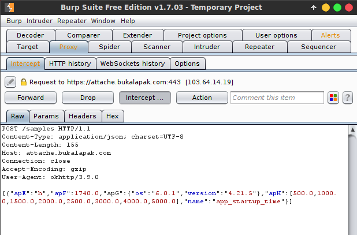Open the question mark help icon

coord(348,98)
